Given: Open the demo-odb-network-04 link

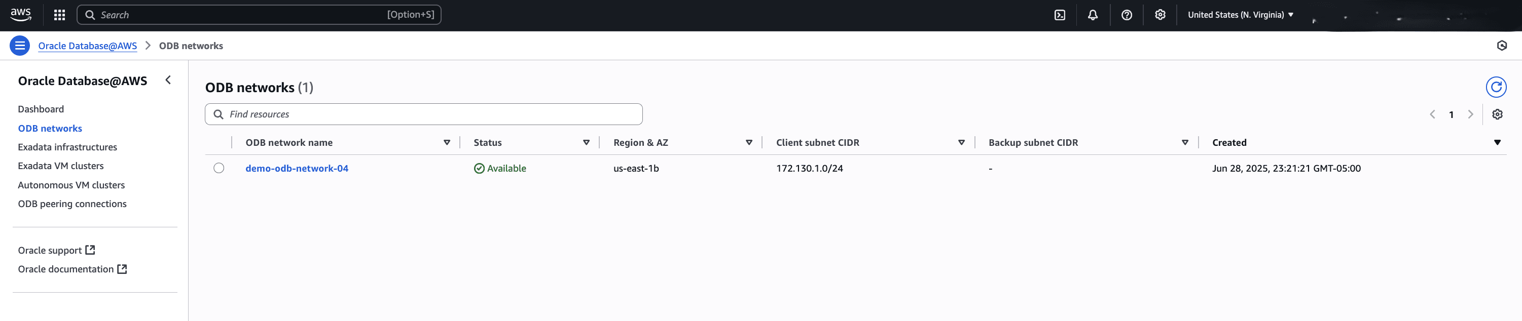Looking at the screenshot, I should point(297,168).
